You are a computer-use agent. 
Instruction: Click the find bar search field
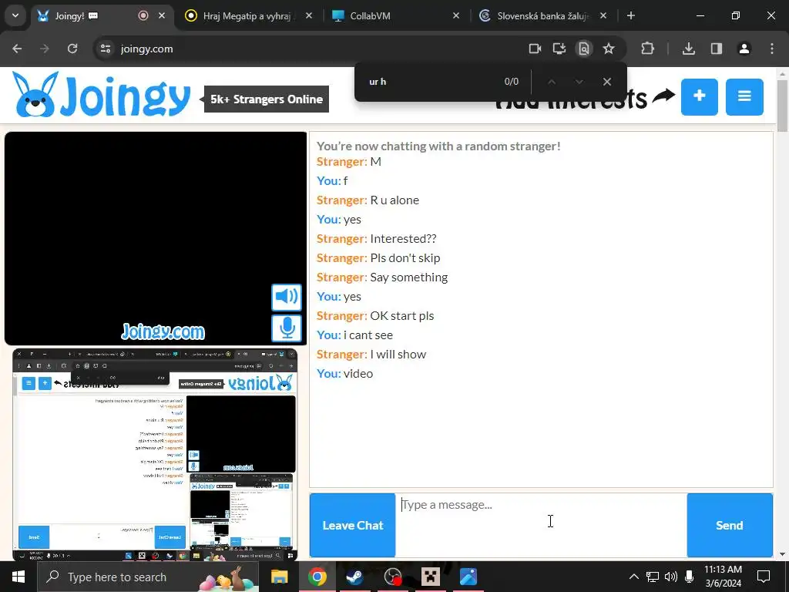pos(433,82)
